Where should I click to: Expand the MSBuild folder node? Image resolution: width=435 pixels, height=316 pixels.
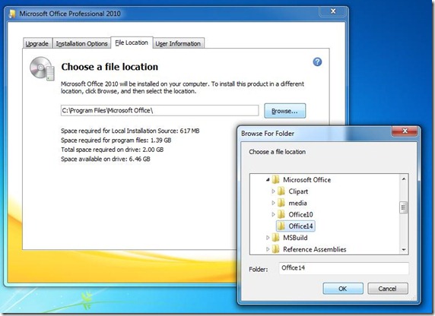[x=268, y=238]
